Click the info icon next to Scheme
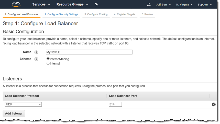Screen dimensions: 220x124 tap(36, 59)
